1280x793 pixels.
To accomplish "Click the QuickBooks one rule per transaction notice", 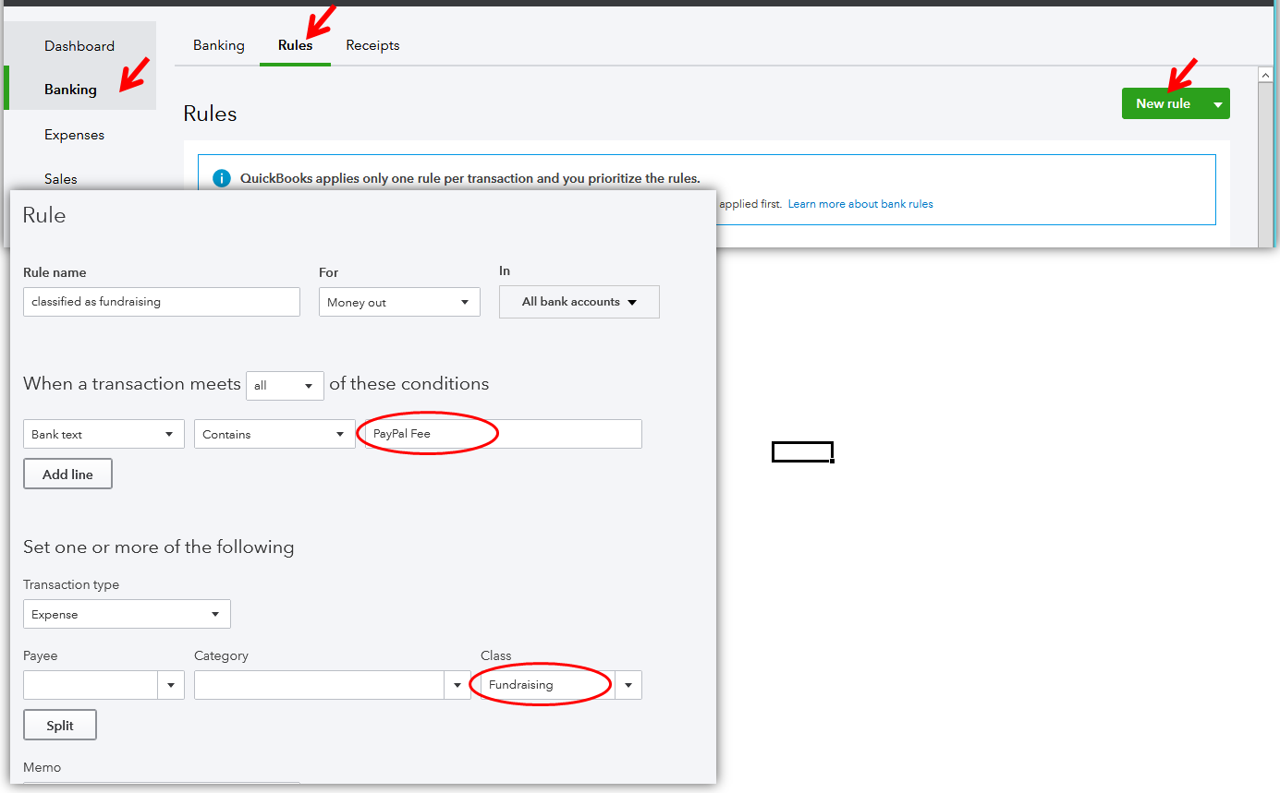I will [x=470, y=178].
